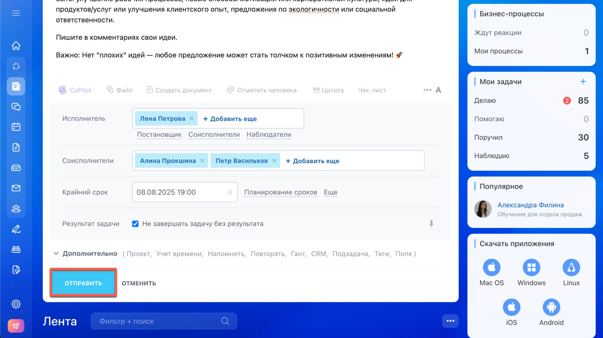Open the document edit icon in sidebar
The image size is (603, 338).
tap(16, 269)
